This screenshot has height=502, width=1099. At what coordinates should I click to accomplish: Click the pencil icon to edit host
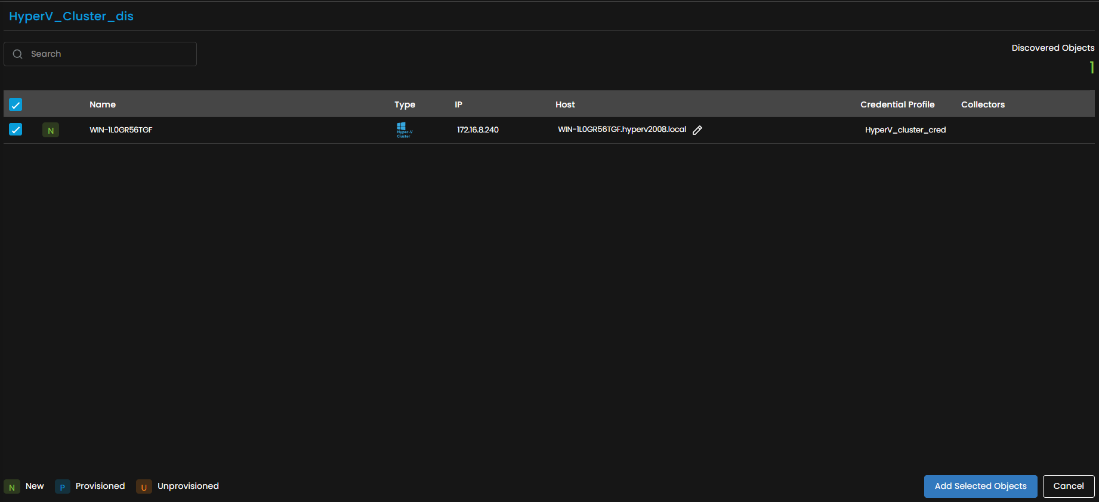[x=697, y=130]
